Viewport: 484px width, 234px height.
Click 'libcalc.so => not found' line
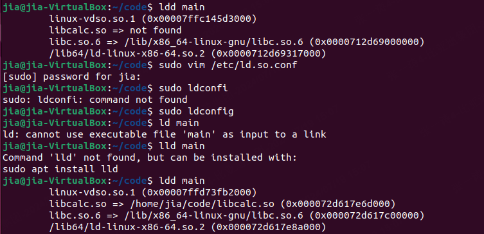pyautogui.click(x=116, y=30)
